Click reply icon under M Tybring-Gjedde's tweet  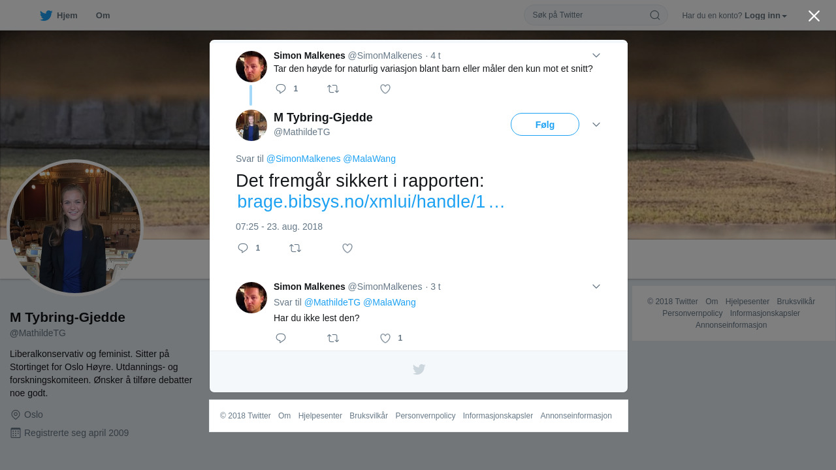click(243, 248)
